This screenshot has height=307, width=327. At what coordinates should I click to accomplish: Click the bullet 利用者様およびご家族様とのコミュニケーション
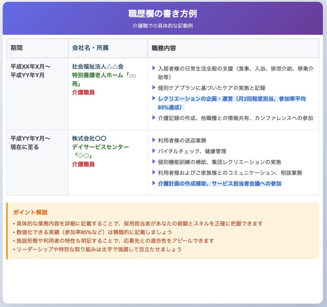coord(230,173)
